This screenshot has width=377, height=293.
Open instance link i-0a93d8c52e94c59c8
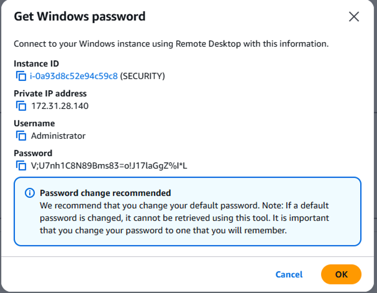click(x=74, y=76)
